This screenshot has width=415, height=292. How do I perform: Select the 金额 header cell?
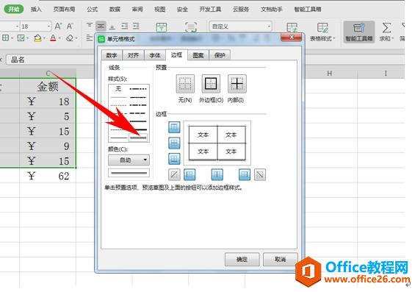point(48,86)
